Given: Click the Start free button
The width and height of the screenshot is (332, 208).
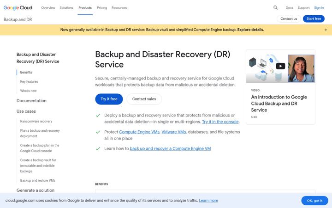Looking at the screenshot, I should pos(314,18).
